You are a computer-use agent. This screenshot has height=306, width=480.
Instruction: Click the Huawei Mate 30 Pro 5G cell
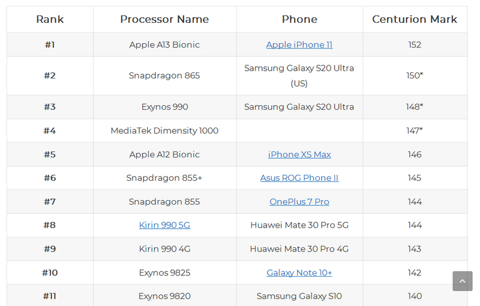click(299, 225)
